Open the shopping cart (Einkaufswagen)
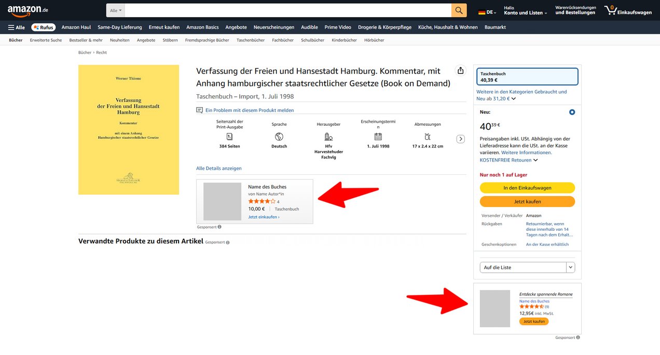The image size is (660, 355). (628, 10)
